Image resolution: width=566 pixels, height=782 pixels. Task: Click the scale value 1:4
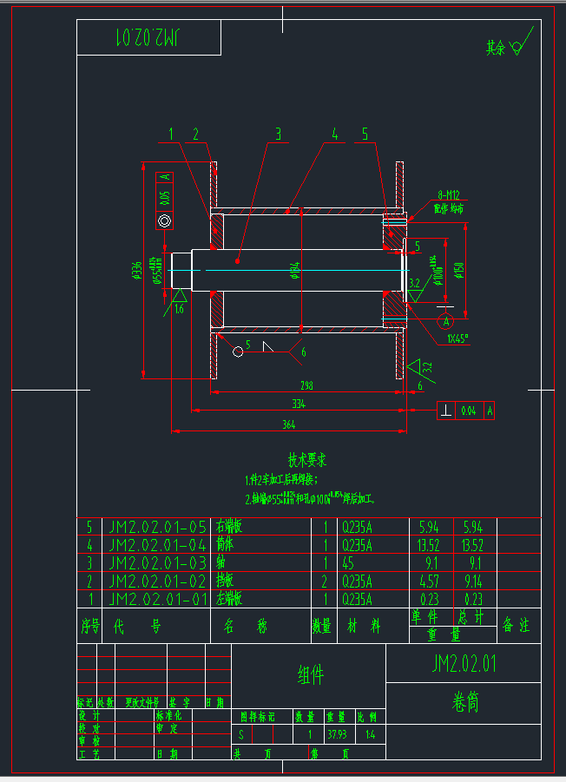370,734
